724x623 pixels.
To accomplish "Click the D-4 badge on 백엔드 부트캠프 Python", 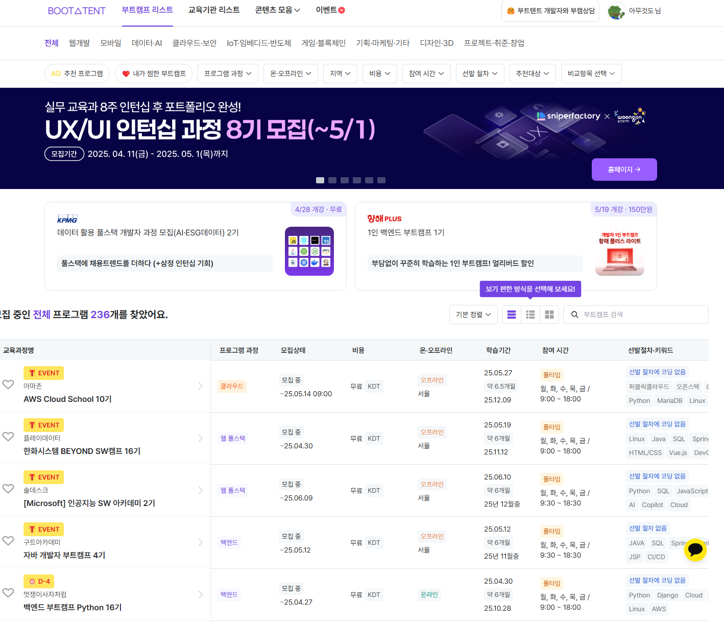I will pyautogui.click(x=39, y=581).
